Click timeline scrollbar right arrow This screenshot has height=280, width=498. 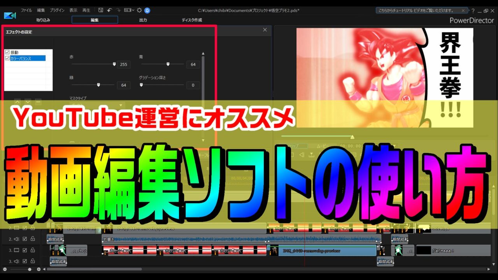tap(489, 269)
